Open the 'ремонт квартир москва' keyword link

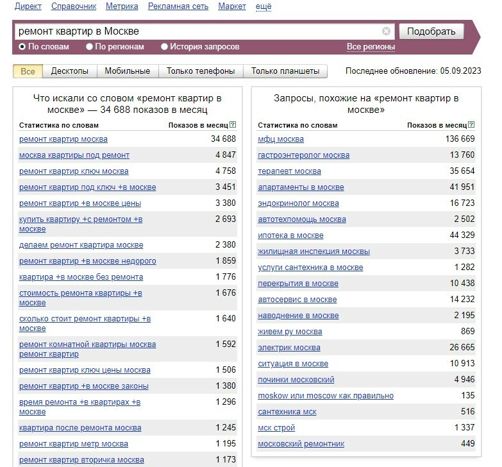pyautogui.click(x=63, y=139)
